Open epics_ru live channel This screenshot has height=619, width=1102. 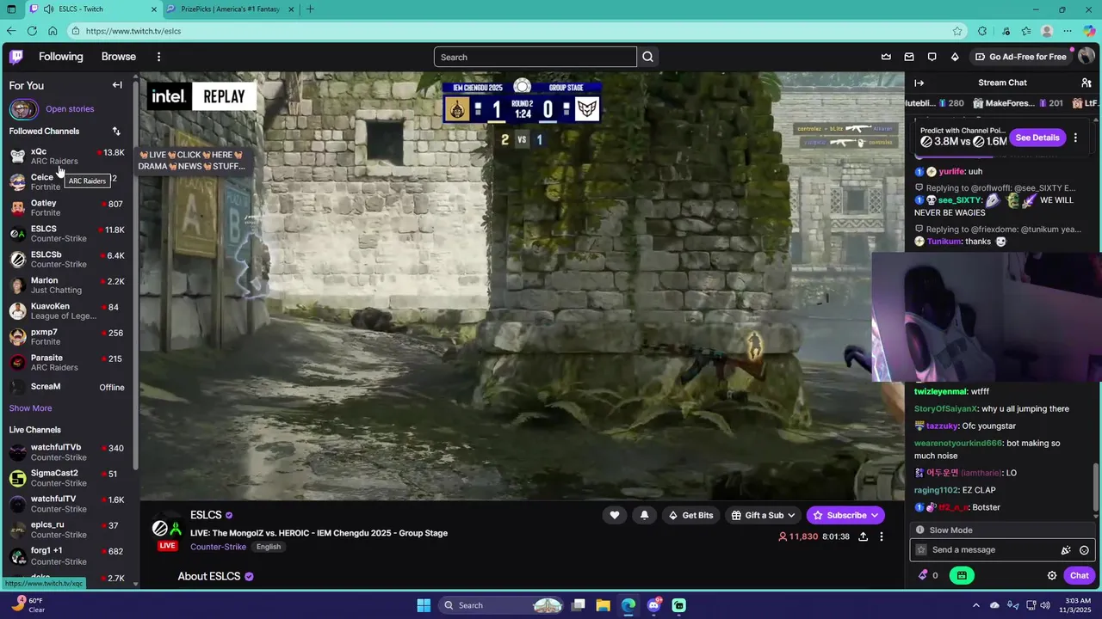67,530
